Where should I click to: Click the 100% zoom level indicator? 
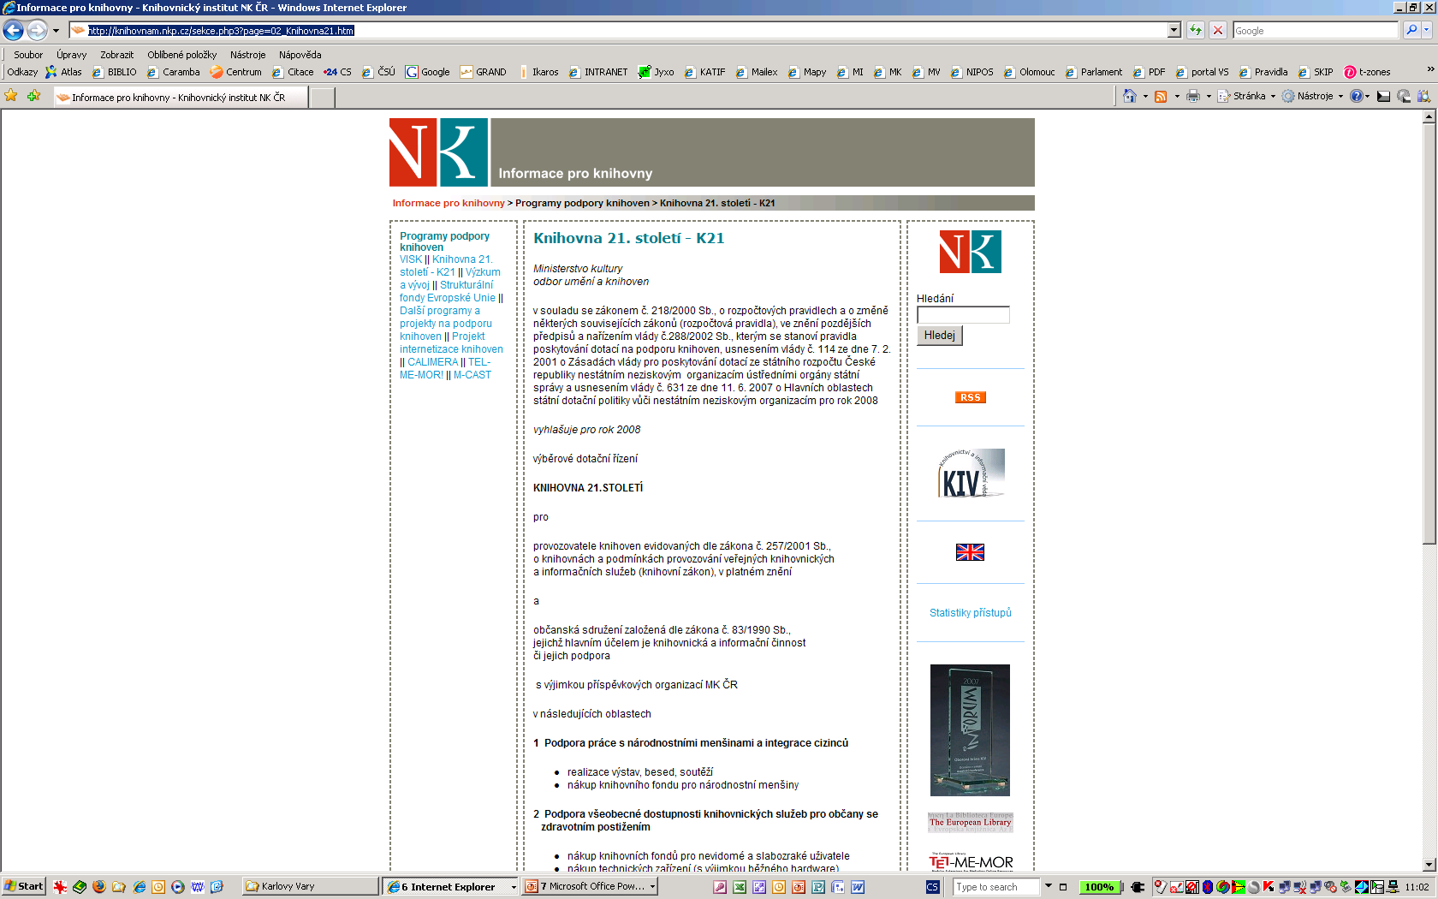(1099, 887)
